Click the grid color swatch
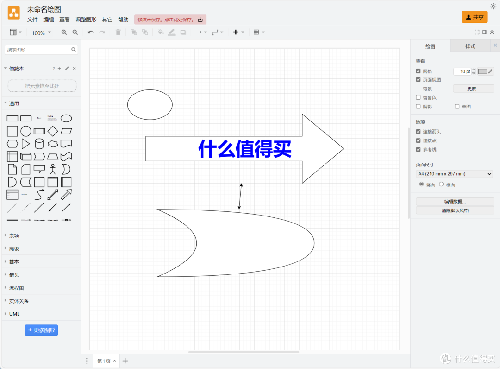The height and width of the screenshot is (369, 500). (x=482, y=71)
